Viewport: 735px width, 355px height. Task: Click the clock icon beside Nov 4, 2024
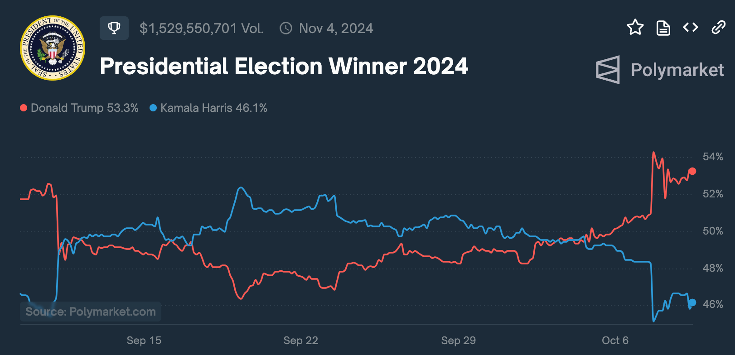(x=286, y=28)
